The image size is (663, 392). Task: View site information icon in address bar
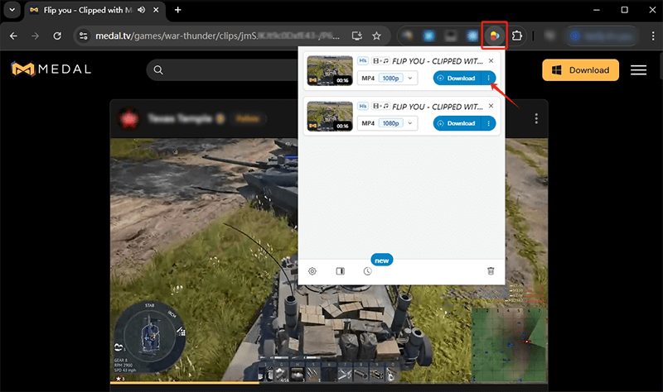[x=84, y=36]
